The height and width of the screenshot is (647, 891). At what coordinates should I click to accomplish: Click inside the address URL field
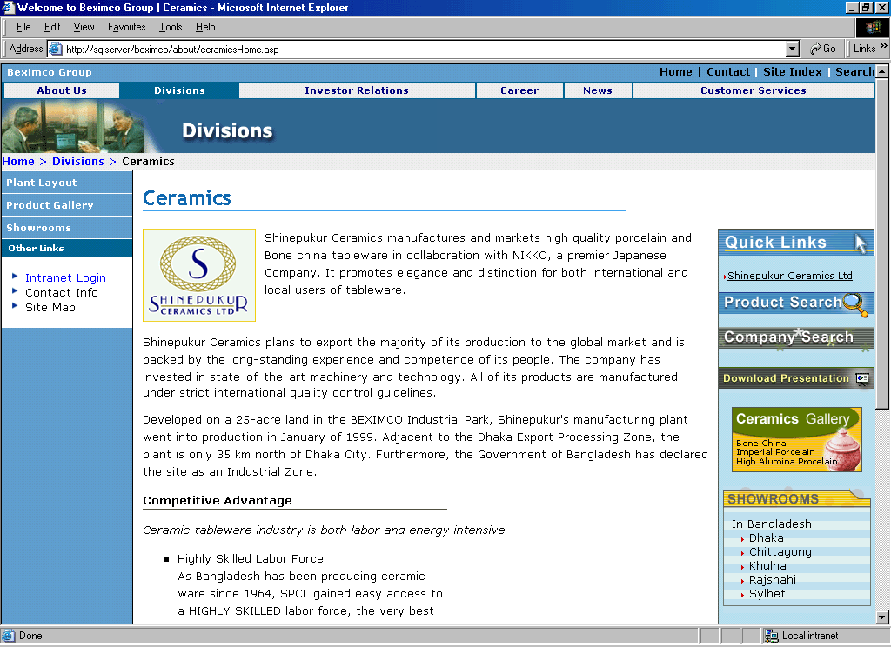[x=418, y=49]
